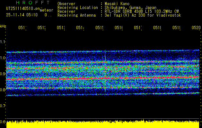Viewport: 202px width, 128px height.
Task: Click the 0.9 kHz axis label
Action: pos(3,74)
